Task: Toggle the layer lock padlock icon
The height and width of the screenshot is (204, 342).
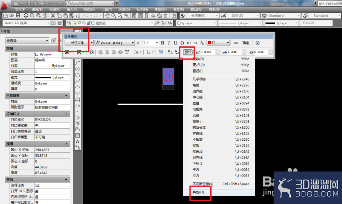Action: point(89,23)
